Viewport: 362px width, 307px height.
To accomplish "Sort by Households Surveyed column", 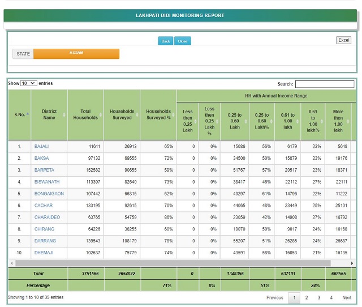I will [x=122, y=114].
